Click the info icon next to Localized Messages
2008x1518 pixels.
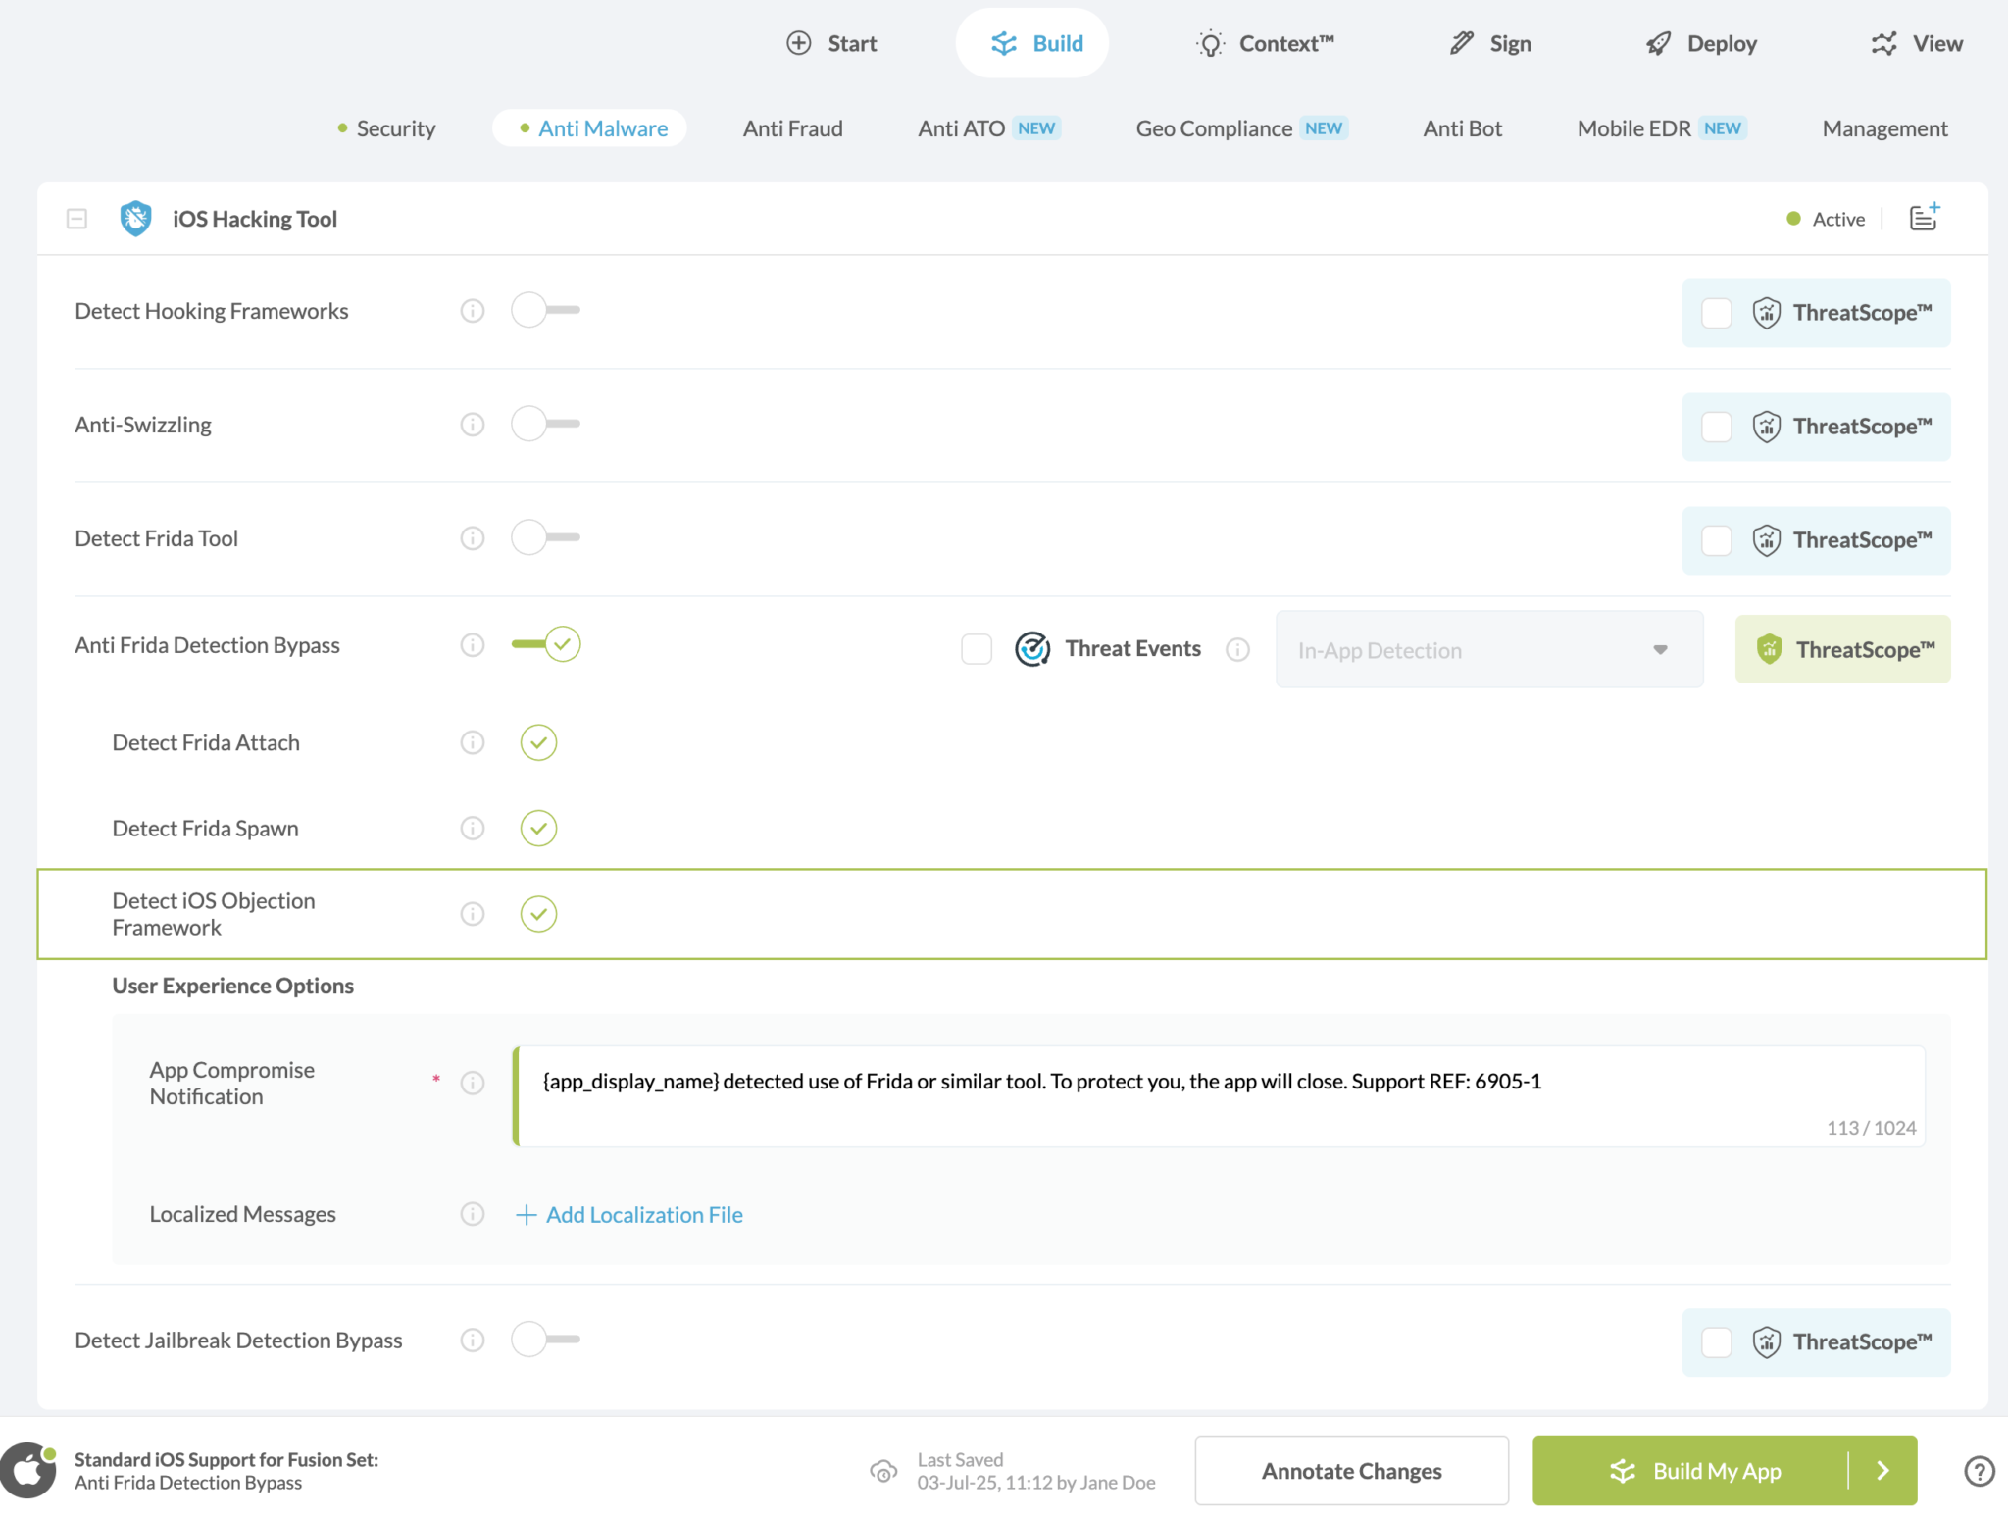pos(472,1214)
